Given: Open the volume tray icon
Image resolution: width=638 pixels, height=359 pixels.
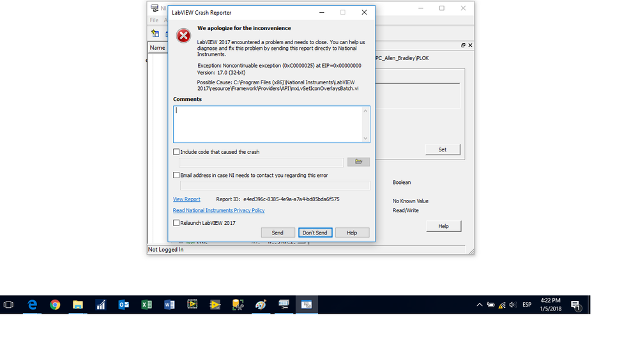Looking at the screenshot, I should click(x=513, y=305).
